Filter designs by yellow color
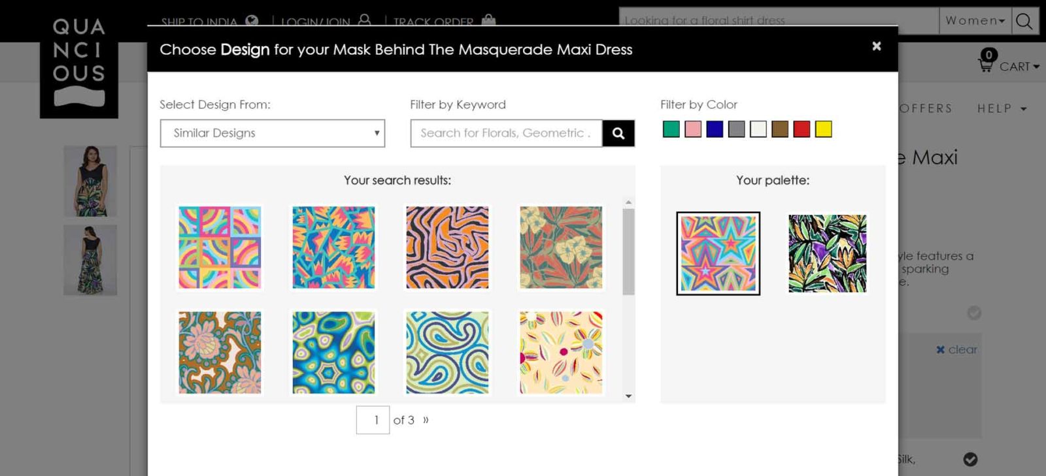 pyautogui.click(x=823, y=129)
